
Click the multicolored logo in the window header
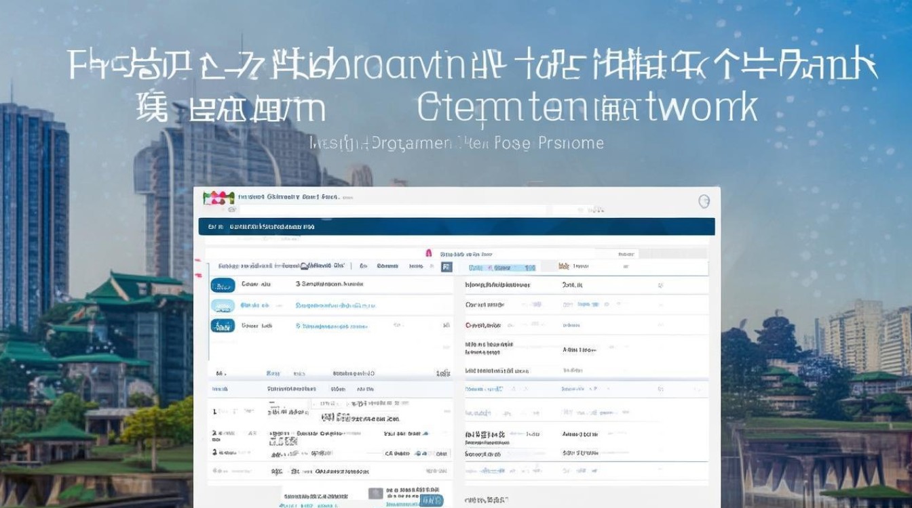click(x=218, y=198)
